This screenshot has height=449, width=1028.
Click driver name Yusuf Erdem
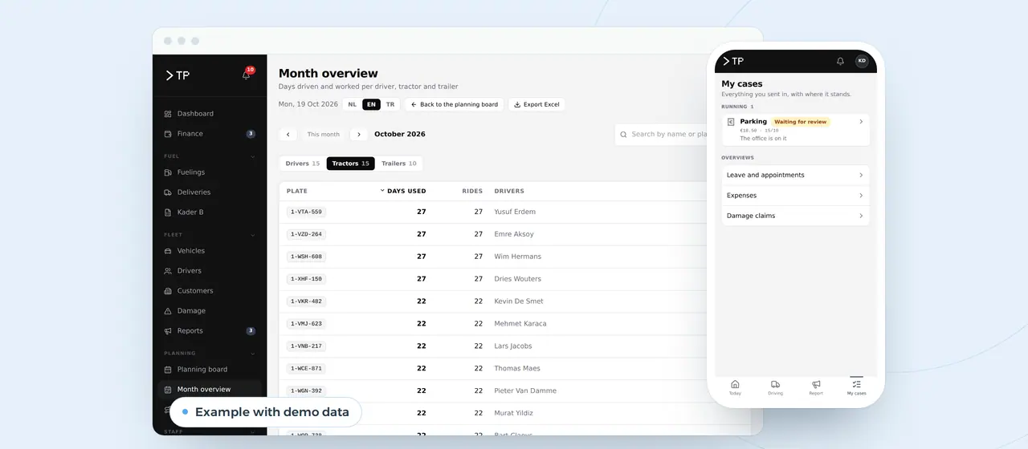point(515,212)
